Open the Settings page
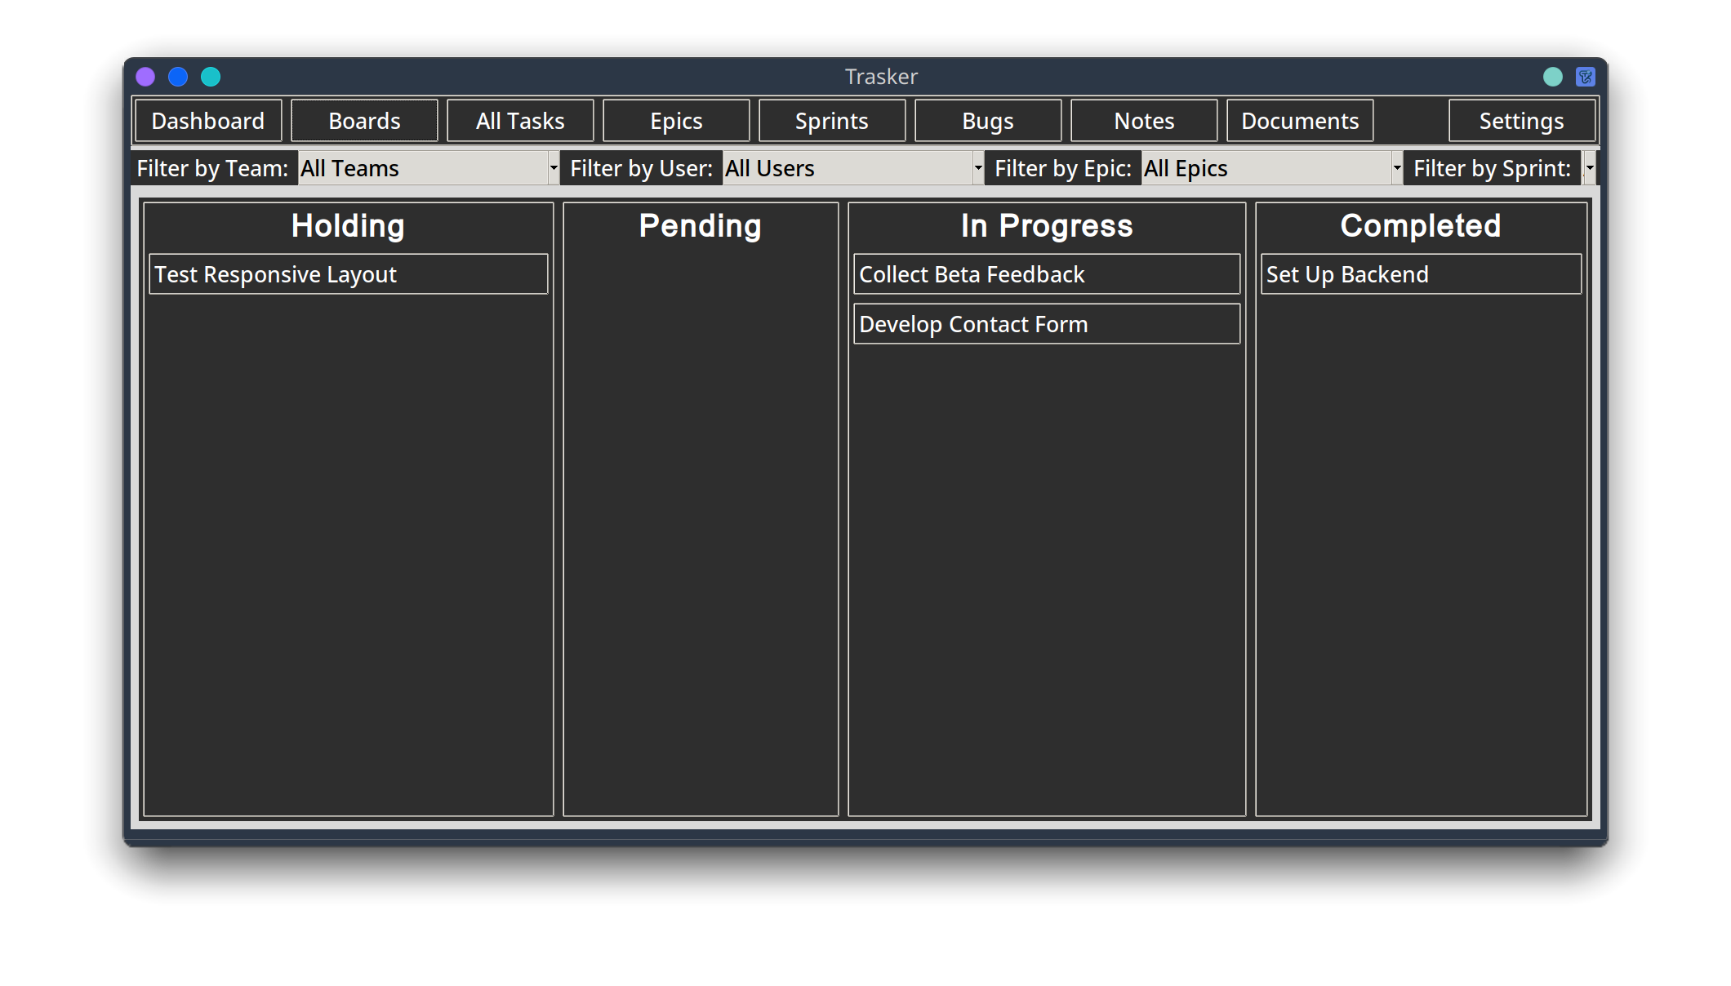 point(1521,120)
